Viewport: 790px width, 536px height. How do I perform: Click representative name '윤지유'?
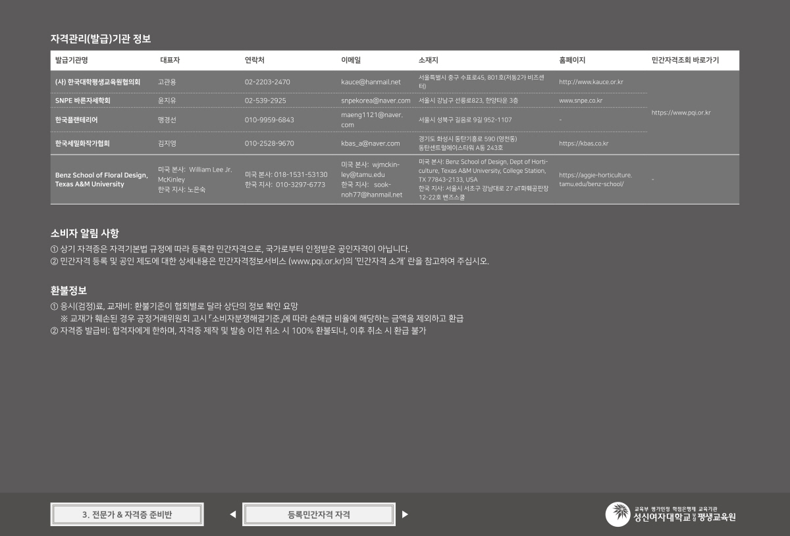click(167, 101)
